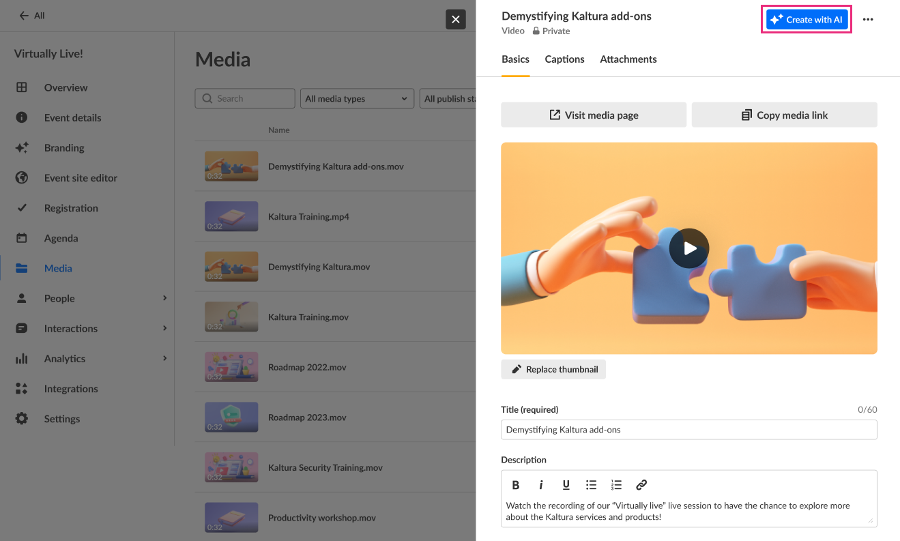900x541 pixels.
Task: Select the Roadmap 2023.mov file name
Action: 307,418
